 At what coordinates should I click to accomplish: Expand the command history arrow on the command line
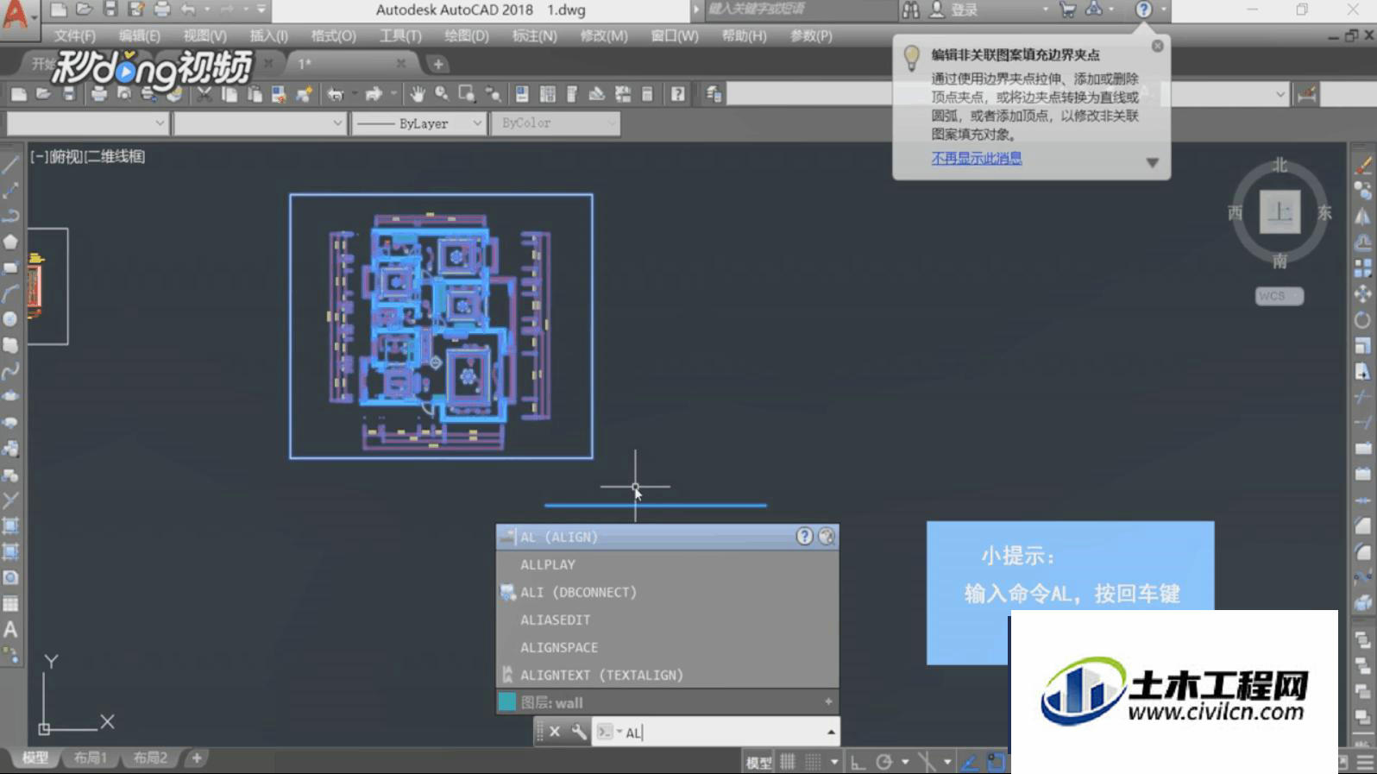pyautogui.click(x=831, y=733)
